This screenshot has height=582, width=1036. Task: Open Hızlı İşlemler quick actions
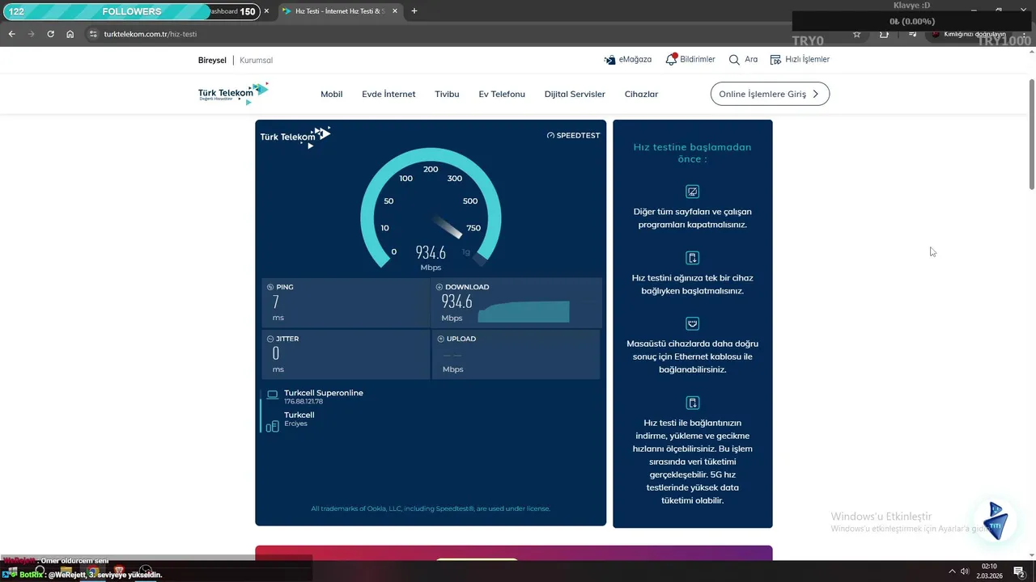pos(800,60)
